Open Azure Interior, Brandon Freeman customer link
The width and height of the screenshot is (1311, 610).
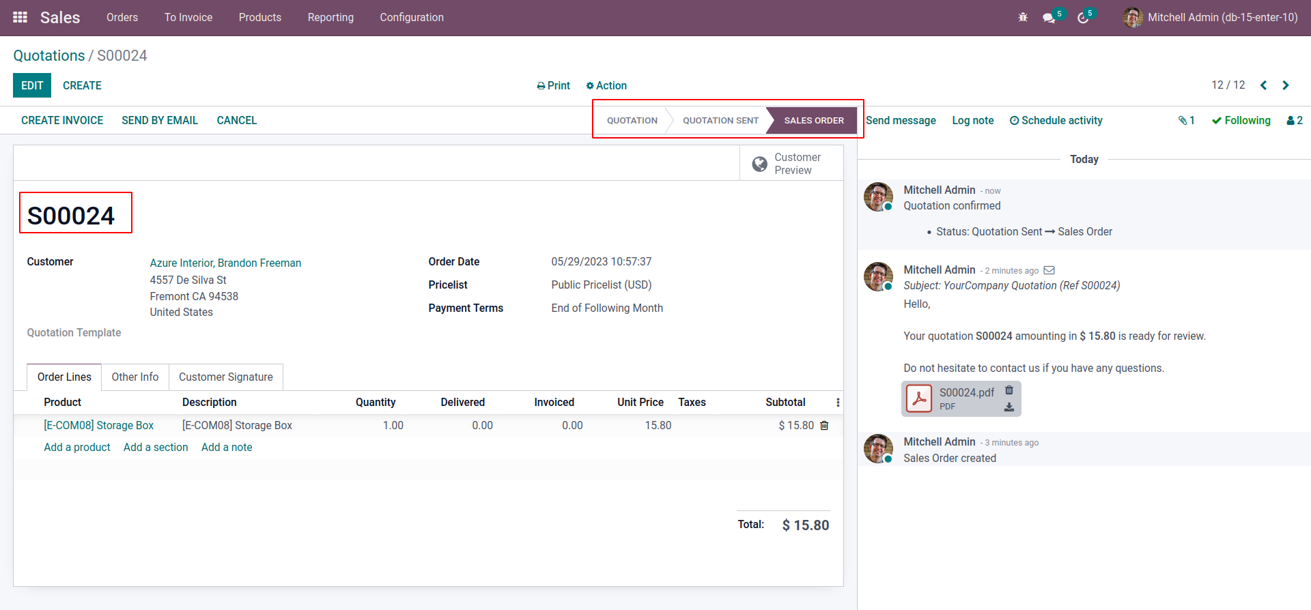tap(225, 263)
